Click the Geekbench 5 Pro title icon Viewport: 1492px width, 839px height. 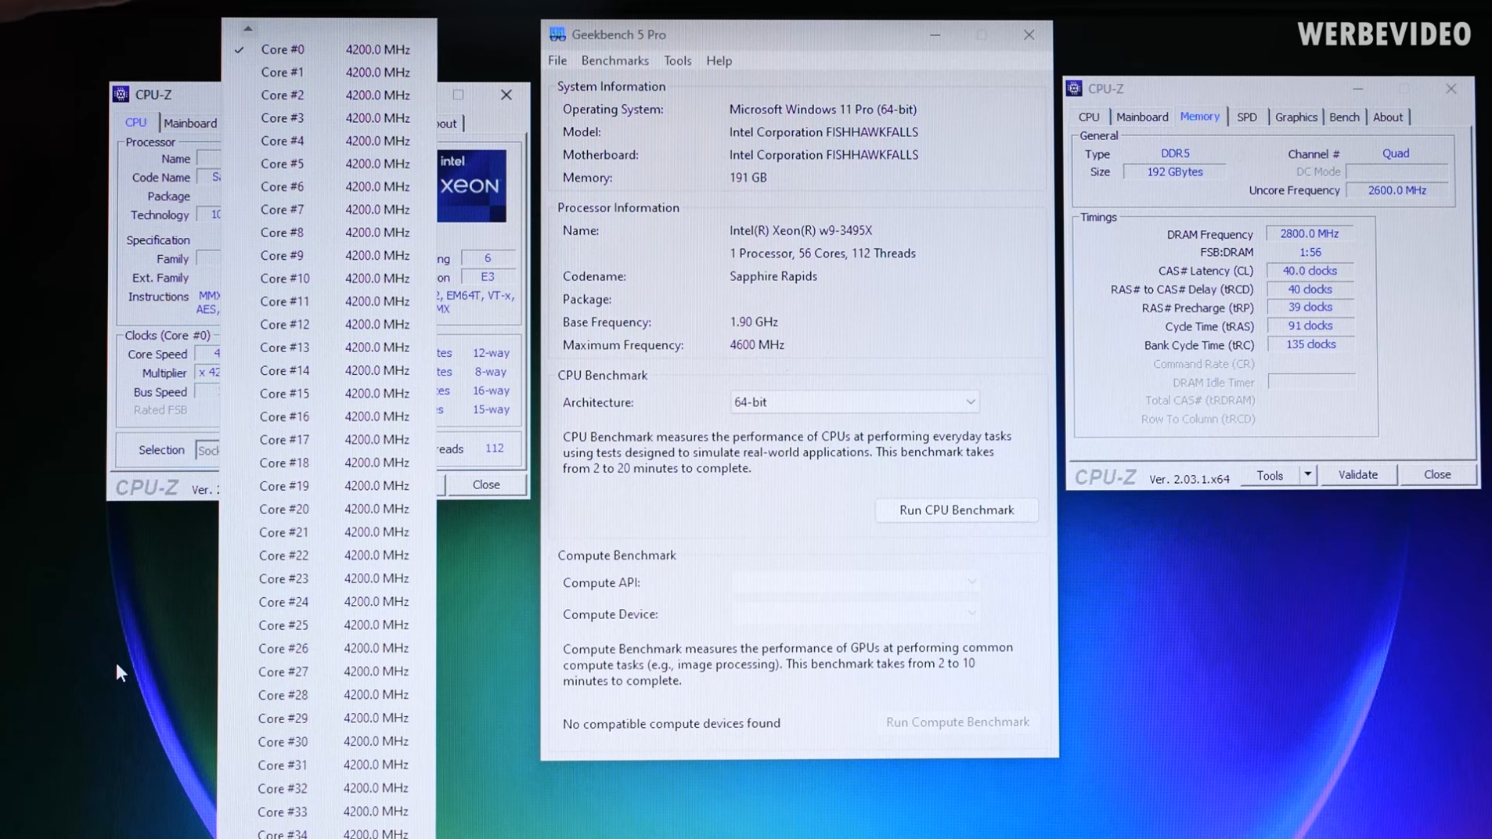(x=557, y=34)
